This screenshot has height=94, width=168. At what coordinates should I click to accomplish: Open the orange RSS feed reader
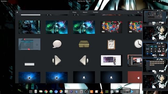click(x=92, y=92)
